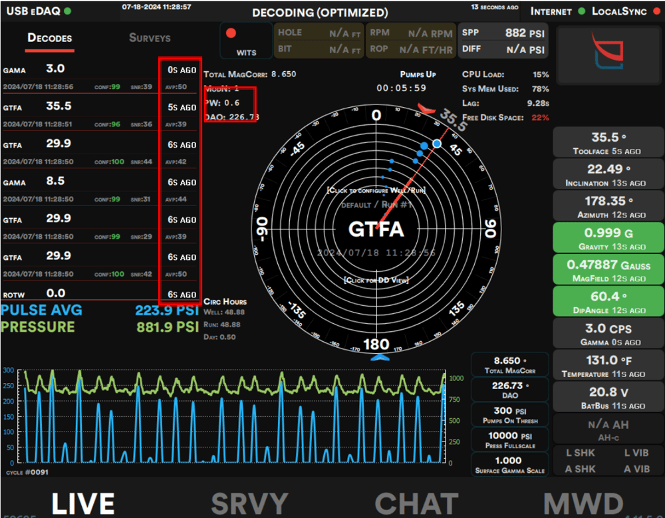
Task: Click to configure Well/Run link
Action: point(376,190)
